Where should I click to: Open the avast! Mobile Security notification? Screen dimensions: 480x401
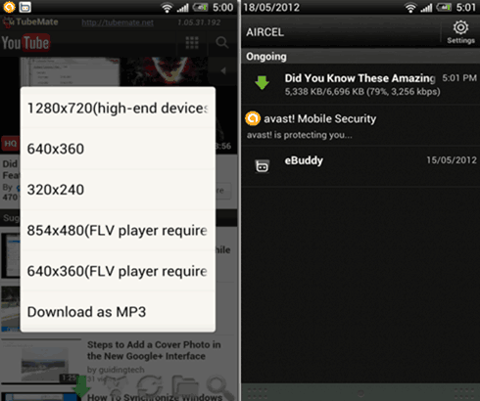(360, 125)
